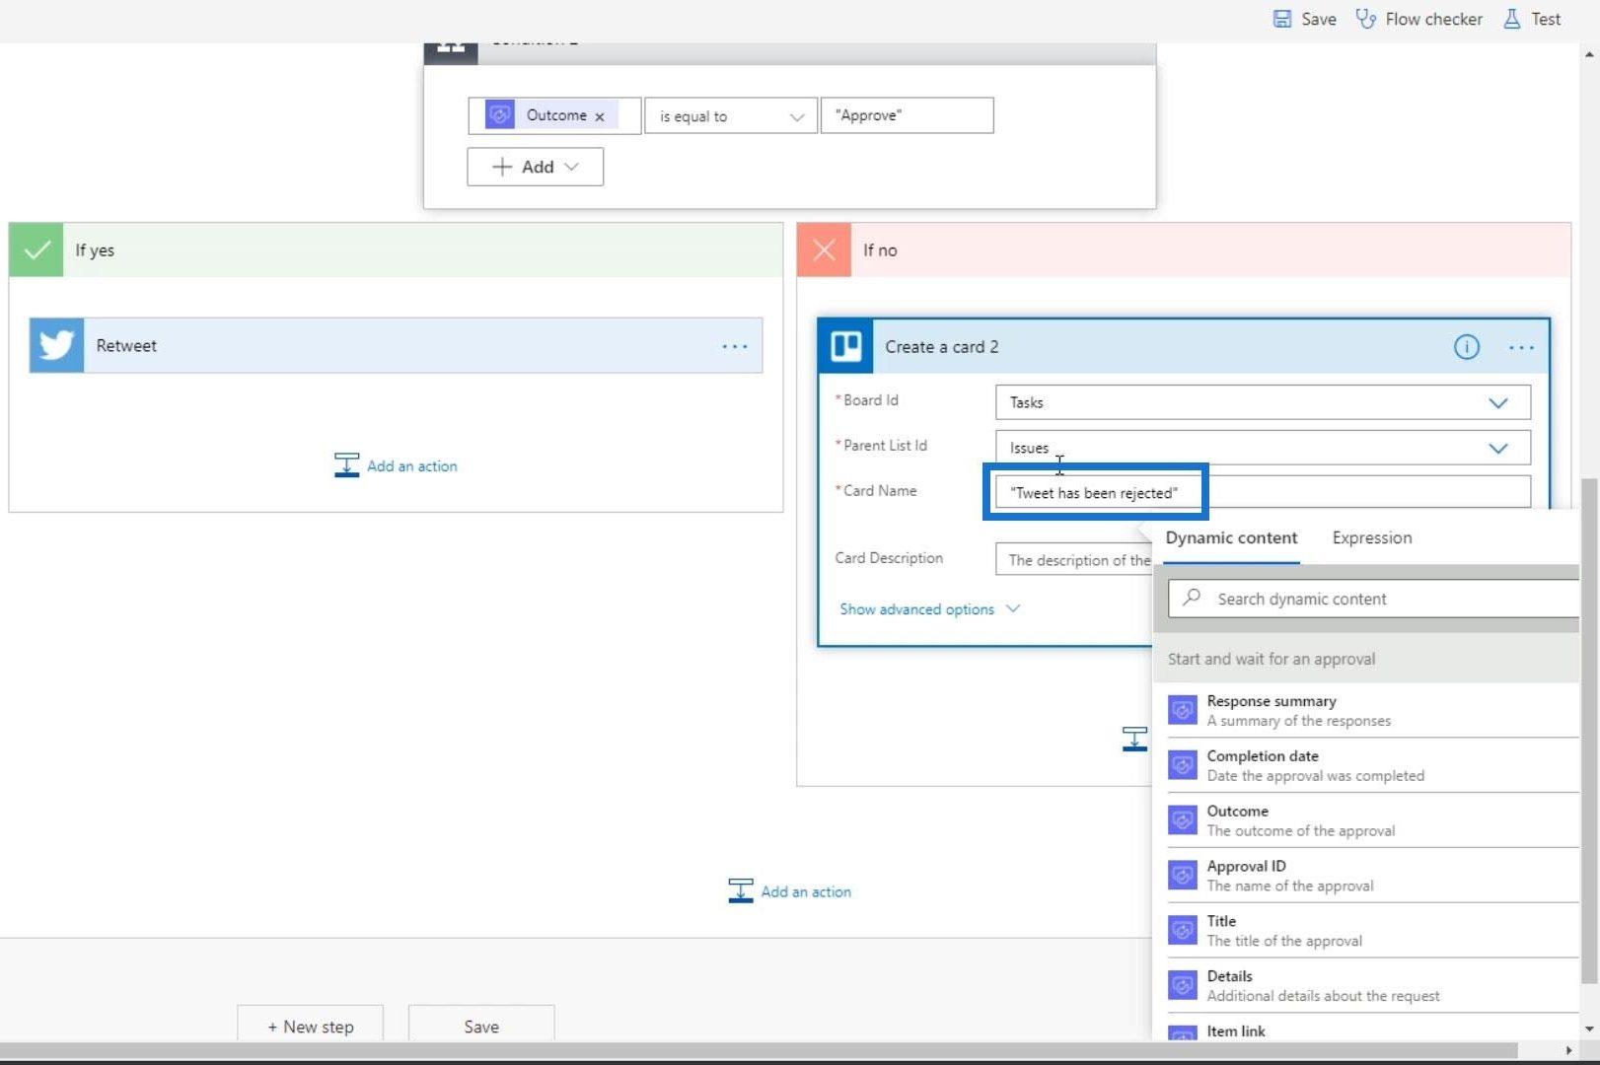Viewport: 1600px width, 1065px height.
Task: Select Details dynamic content item
Action: [1373, 985]
